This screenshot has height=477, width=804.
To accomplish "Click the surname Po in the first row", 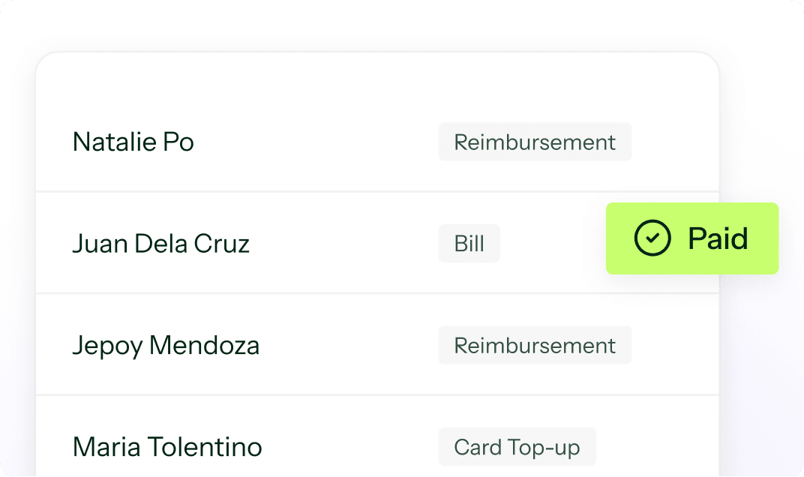I will point(178,142).
